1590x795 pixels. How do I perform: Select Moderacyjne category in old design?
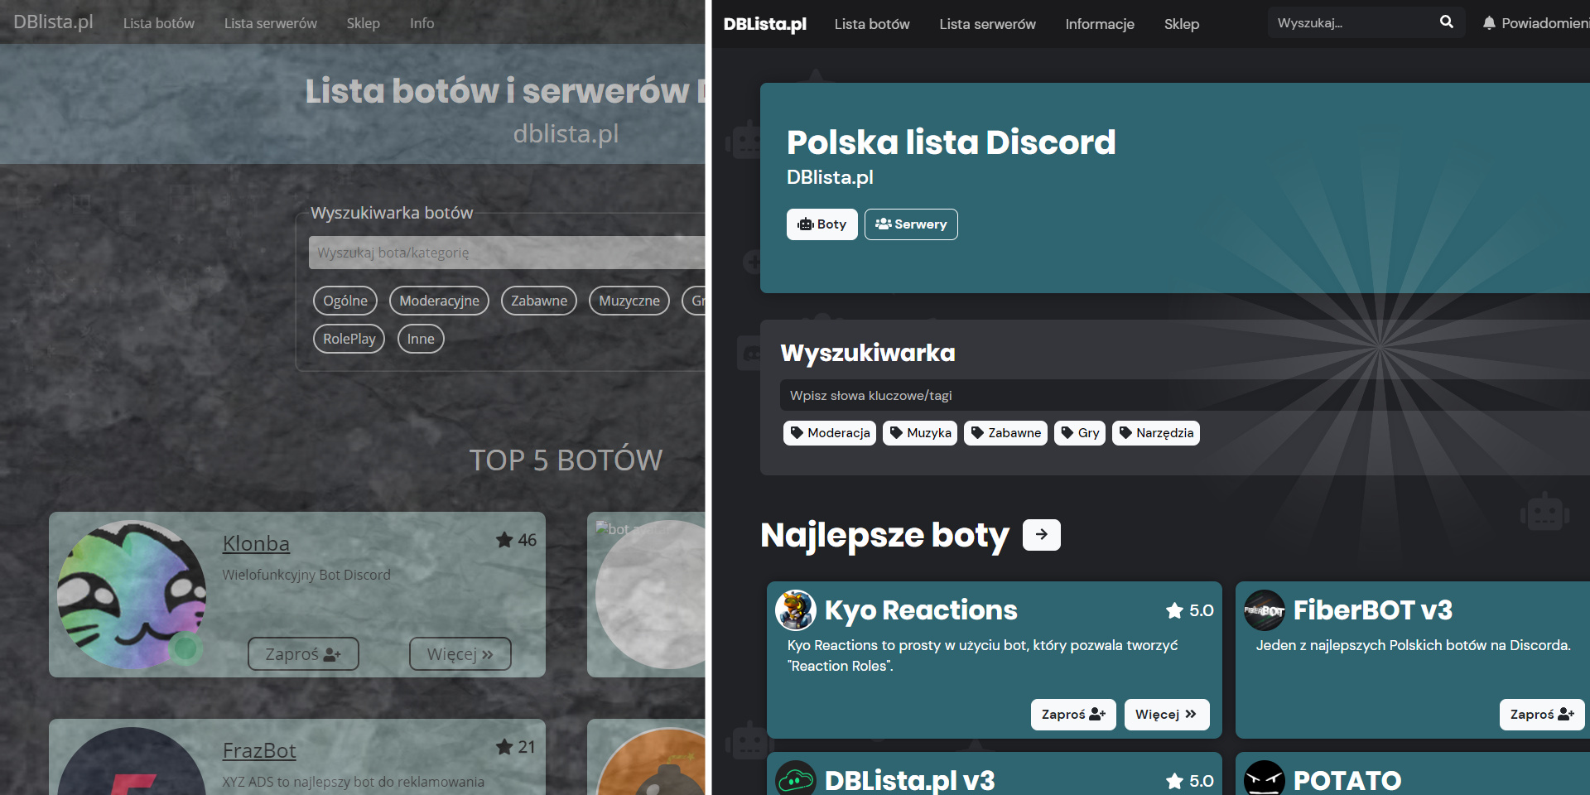[x=439, y=301]
